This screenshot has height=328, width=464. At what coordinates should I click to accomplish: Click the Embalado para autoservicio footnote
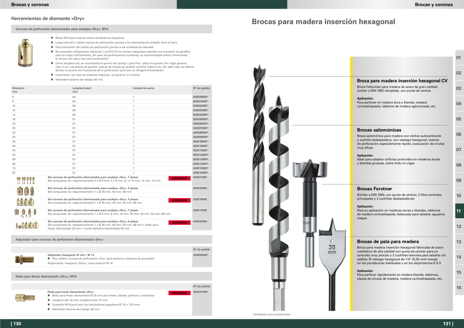(271, 315)
